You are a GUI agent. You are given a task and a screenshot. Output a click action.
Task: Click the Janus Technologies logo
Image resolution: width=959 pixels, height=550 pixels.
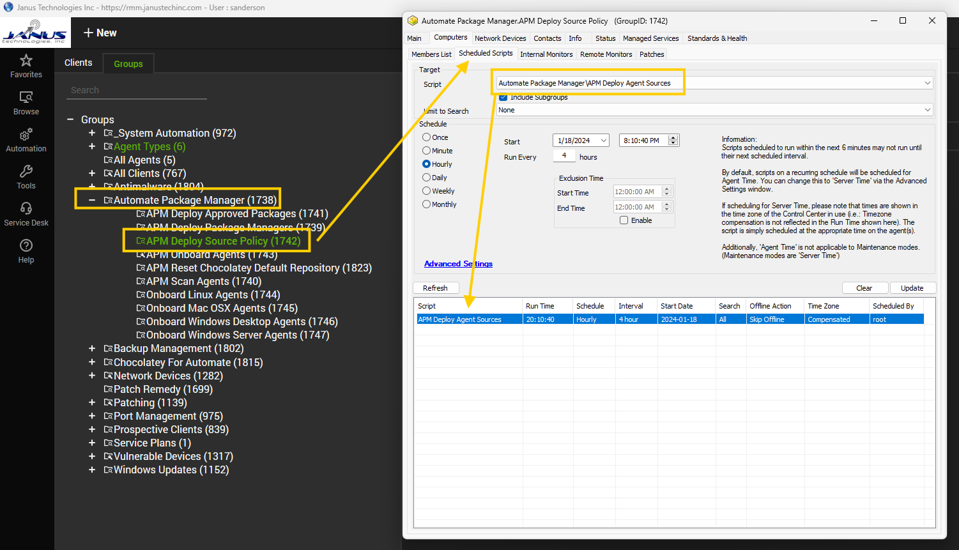(34, 32)
